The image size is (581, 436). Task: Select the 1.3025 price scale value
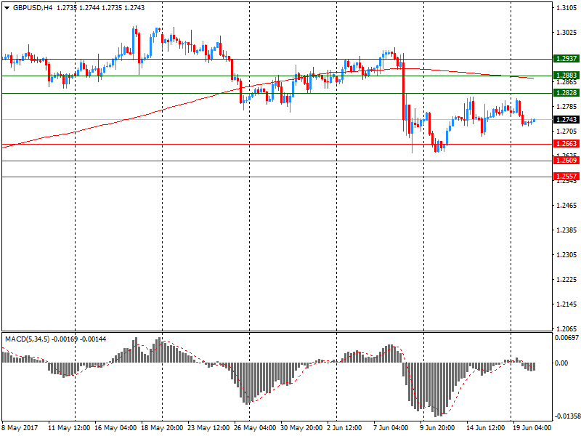click(x=566, y=33)
